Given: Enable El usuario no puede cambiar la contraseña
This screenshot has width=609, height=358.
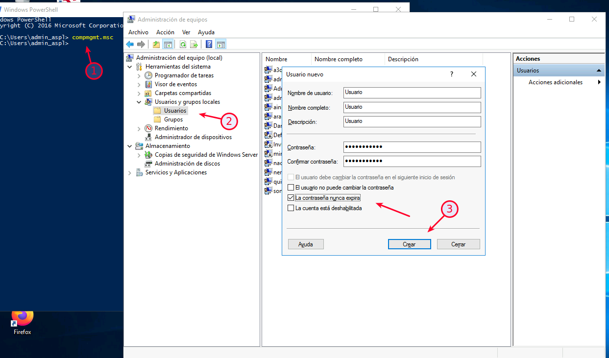Looking at the screenshot, I should 291,188.
